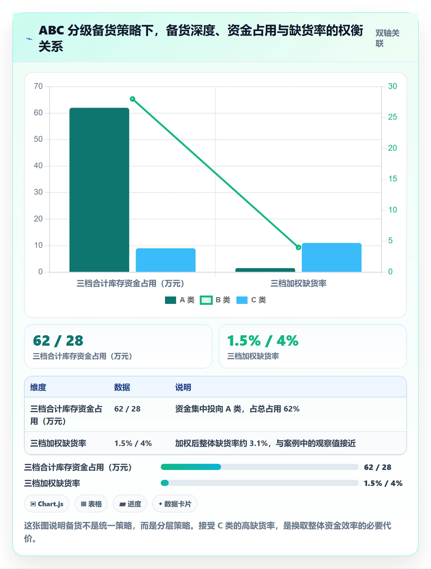Click the blue C 类 bar under 库存资金占用

coord(166,260)
